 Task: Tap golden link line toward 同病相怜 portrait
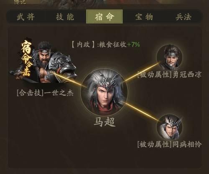tap(142, 111)
